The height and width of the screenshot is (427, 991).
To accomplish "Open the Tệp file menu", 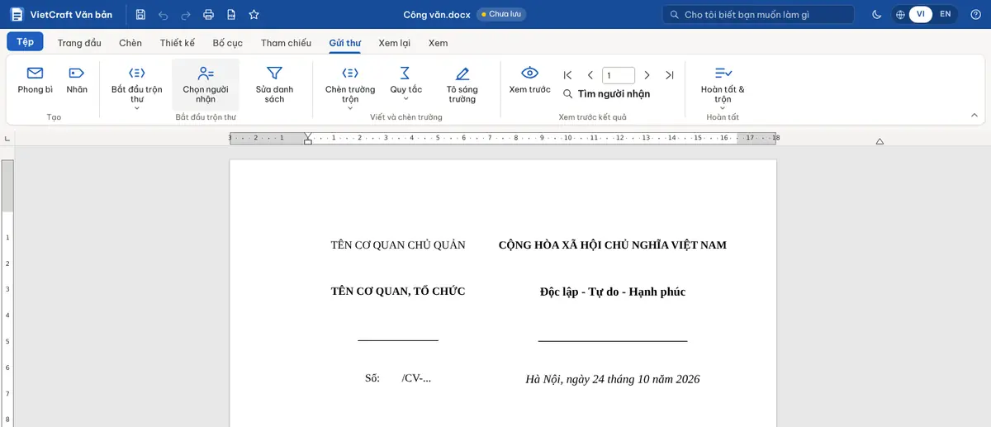I will tap(25, 42).
